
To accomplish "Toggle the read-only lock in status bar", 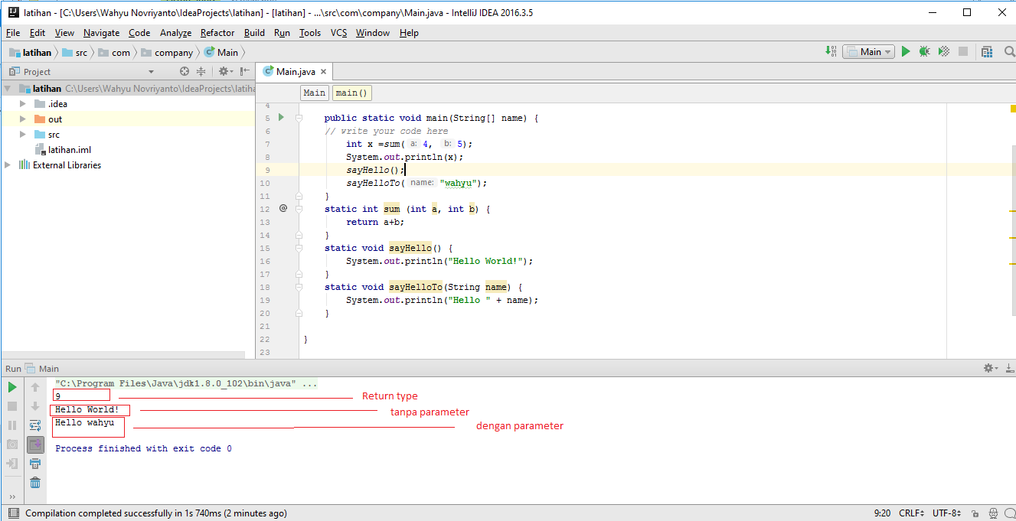I will [974, 513].
